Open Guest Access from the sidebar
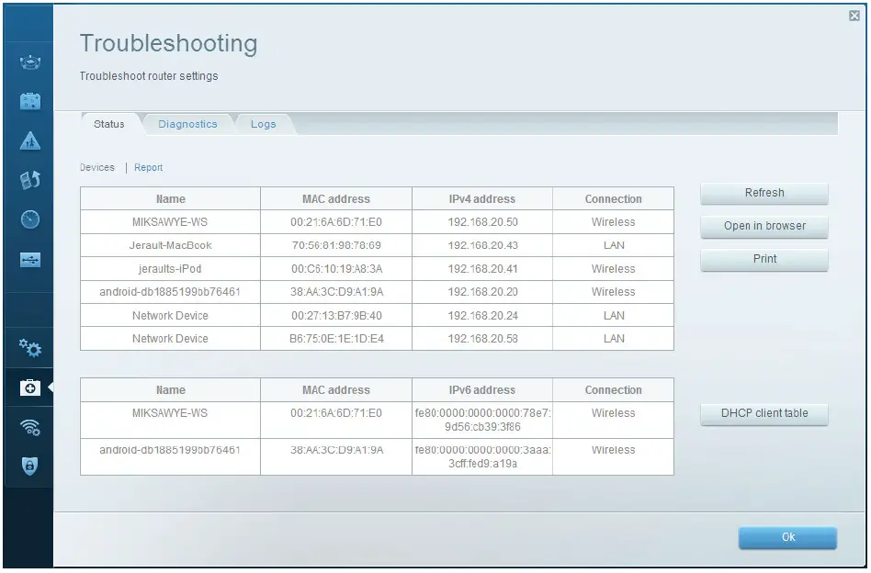The width and height of the screenshot is (871, 573). (29, 102)
